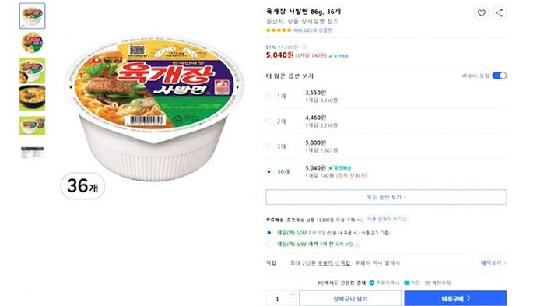Select the 1개 option radio button

269,96
